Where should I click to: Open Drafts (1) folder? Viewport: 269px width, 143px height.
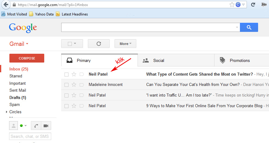(18, 98)
